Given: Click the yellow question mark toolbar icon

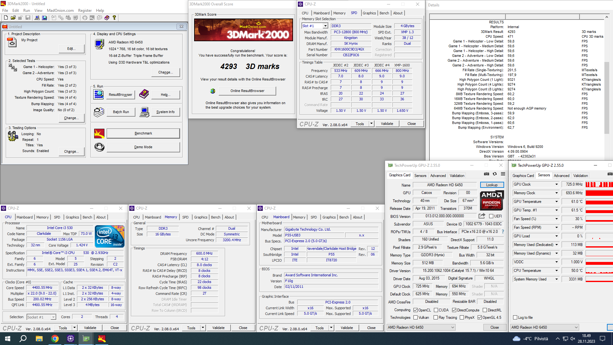Looking at the screenshot, I should (114, 18).
